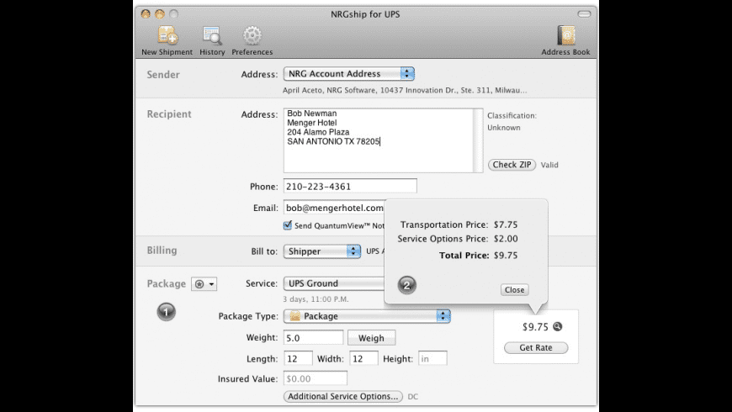Click the '3 days, 11:00 P.M.' delivery text

316,299
